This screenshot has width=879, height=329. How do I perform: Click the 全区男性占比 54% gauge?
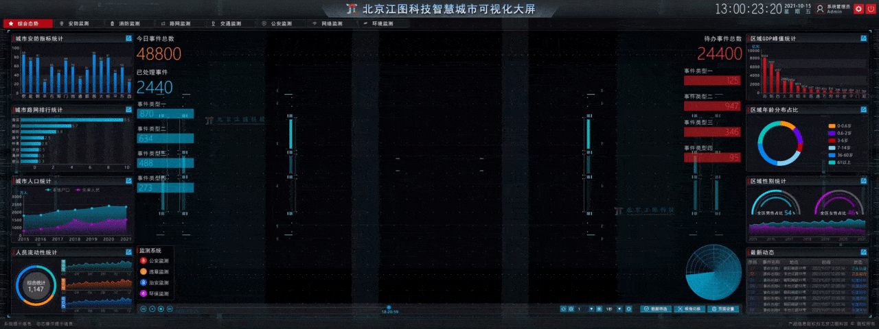tap(776, 204)
